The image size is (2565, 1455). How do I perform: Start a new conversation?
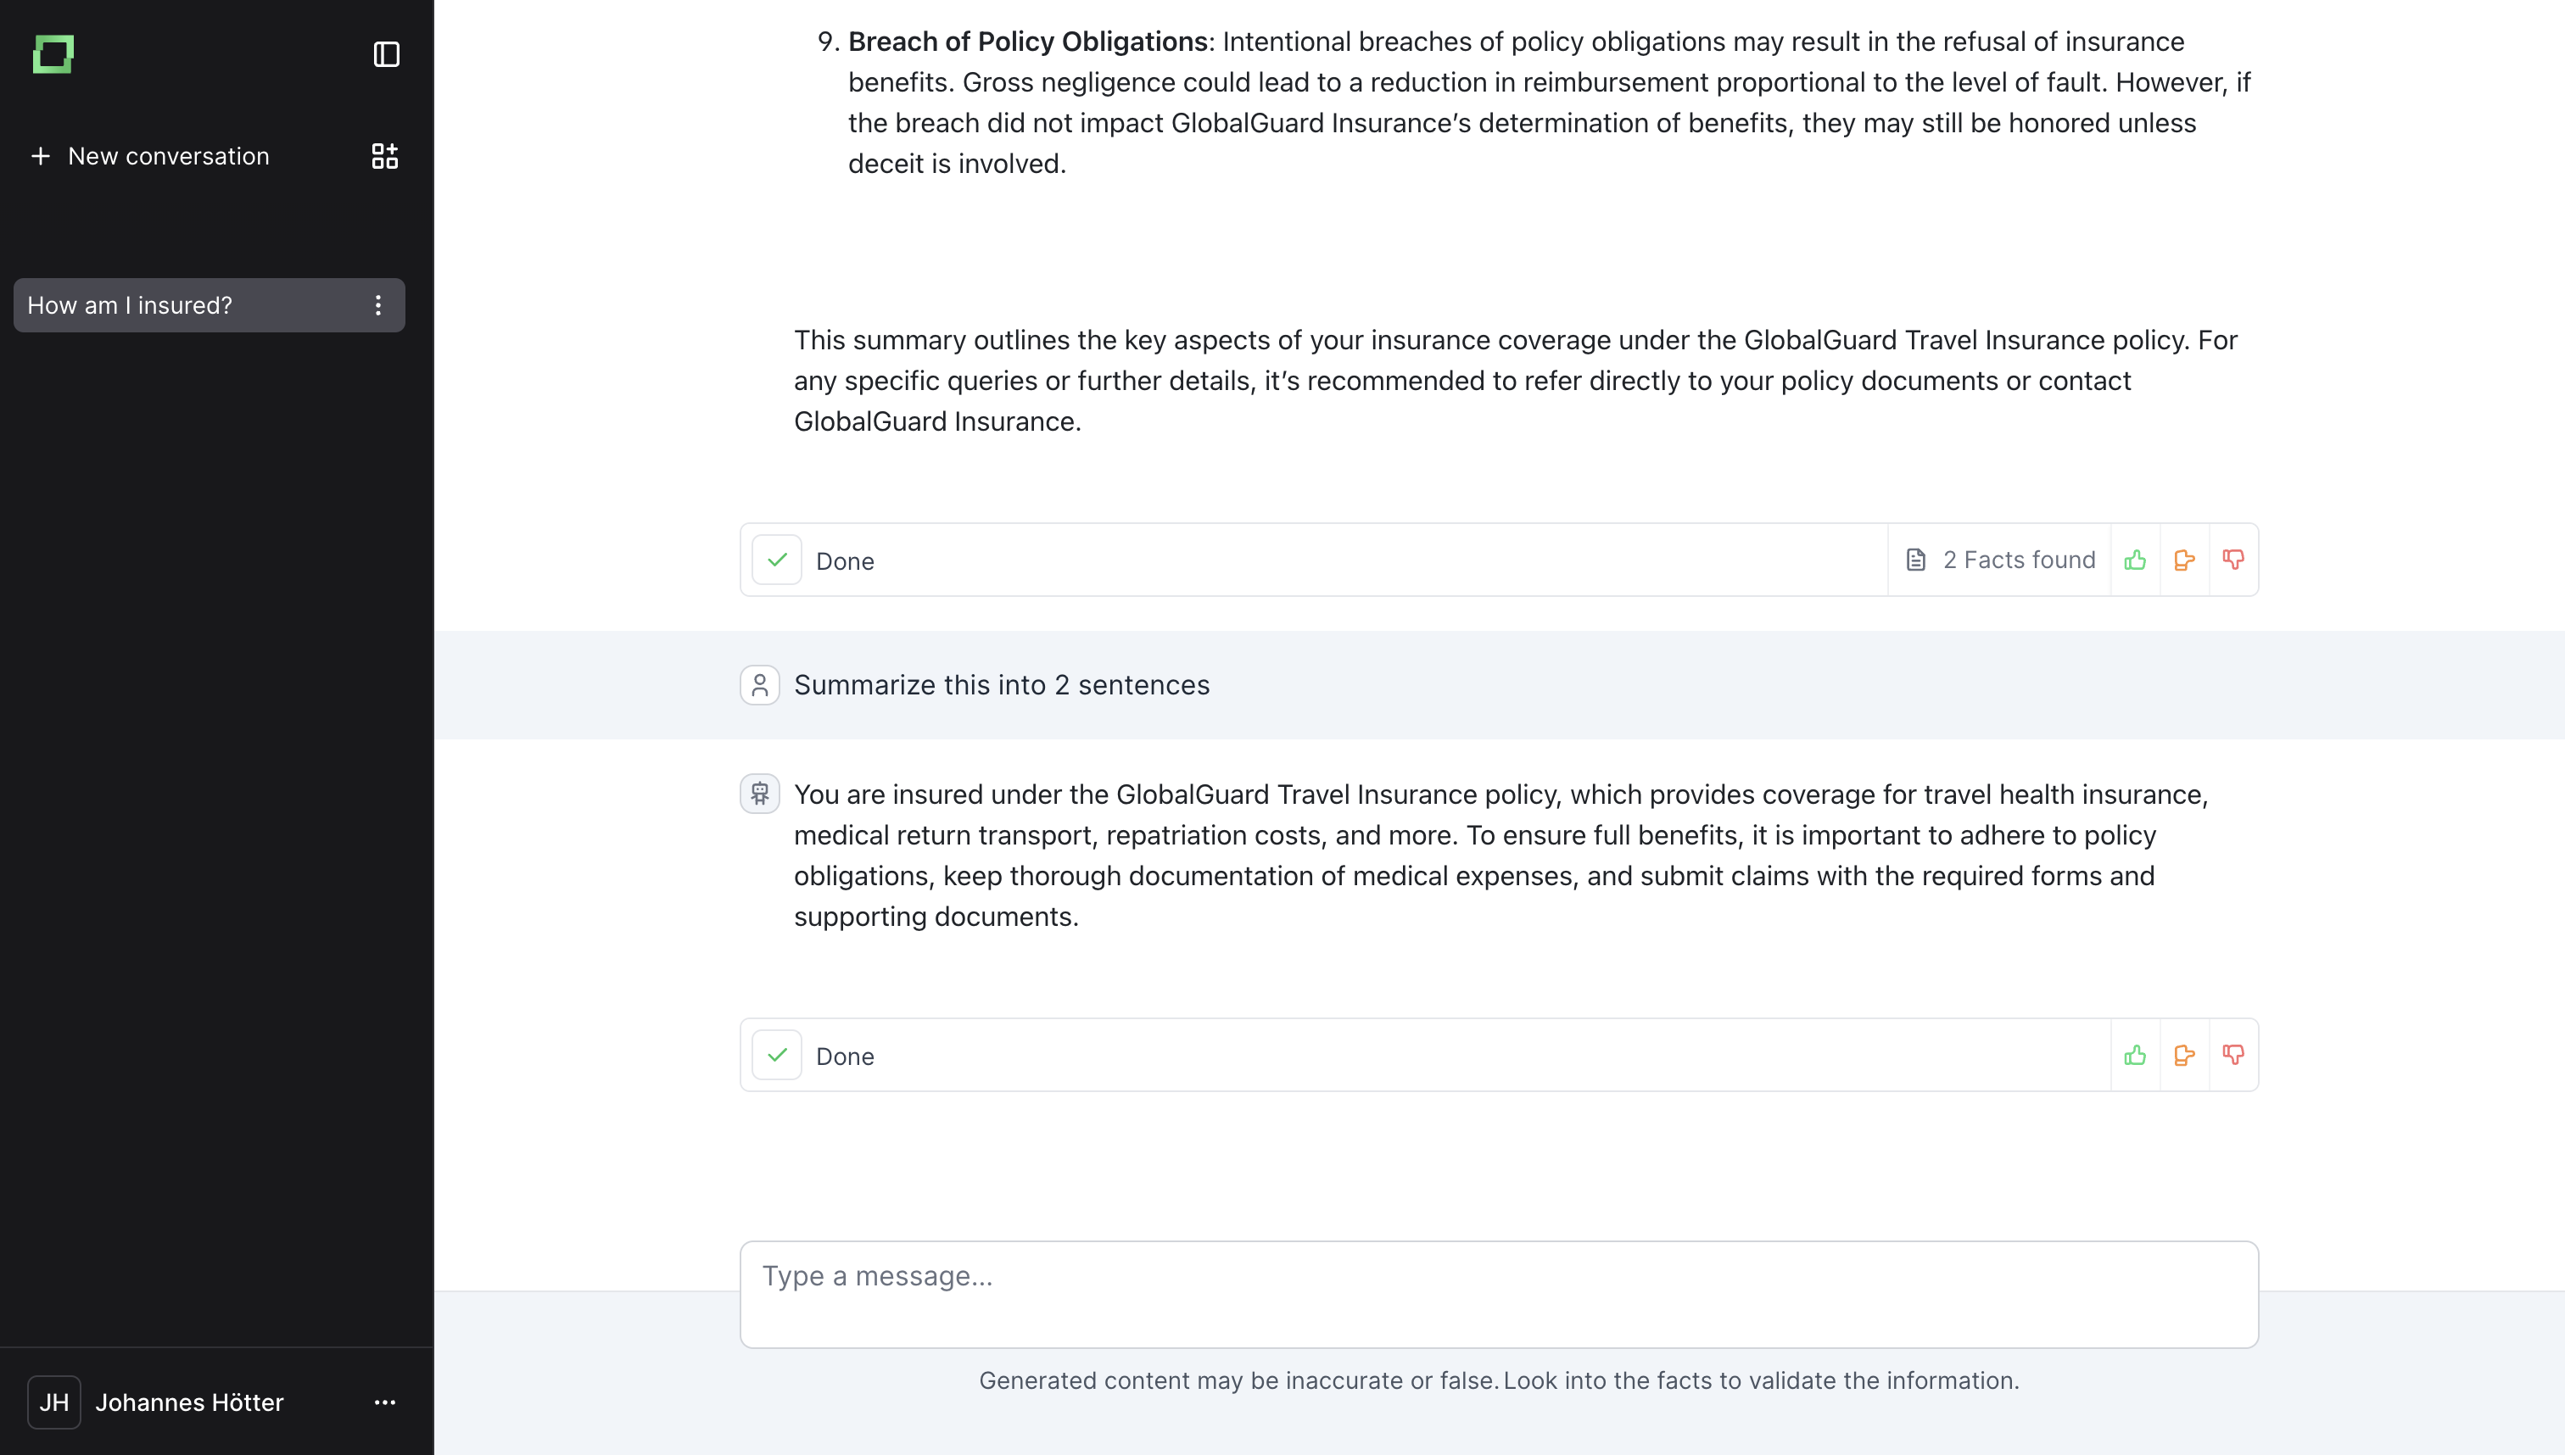pyautogui.click(x=150, y=156)
